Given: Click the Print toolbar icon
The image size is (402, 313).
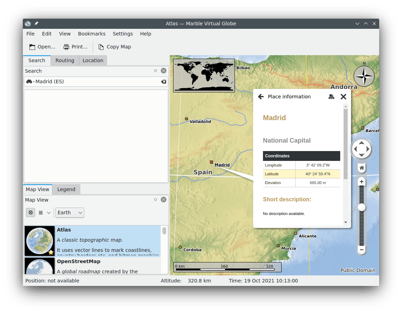Looking at the screenshot, I should click(66, 47).
